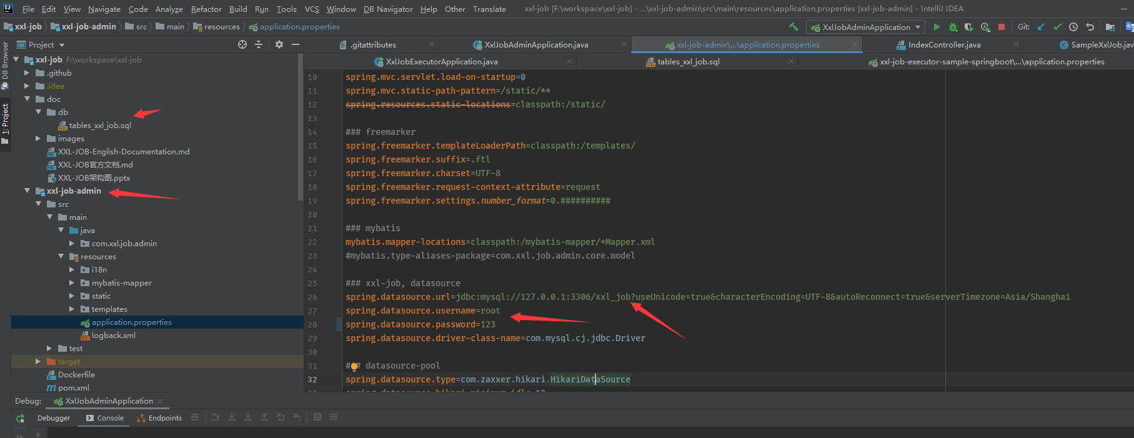Run XxlJobAdminApplication with the green play icon
This screenshot has width=1134, height=438.
936,27
